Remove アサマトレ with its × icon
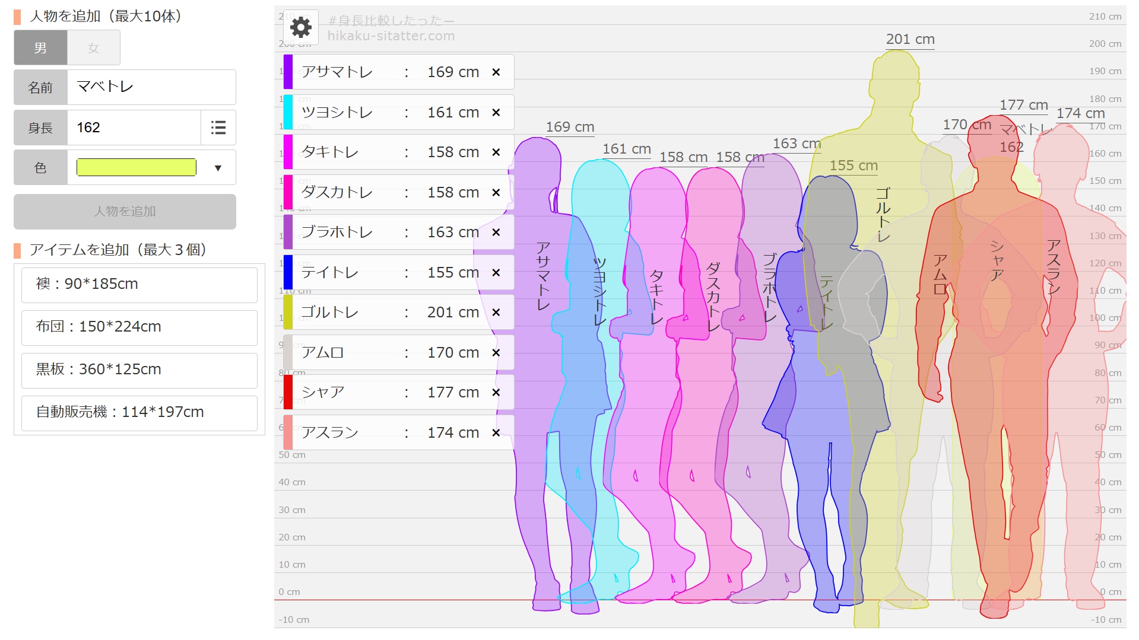This screenshot has height=640, width=1139. click(x=496, y=72)
